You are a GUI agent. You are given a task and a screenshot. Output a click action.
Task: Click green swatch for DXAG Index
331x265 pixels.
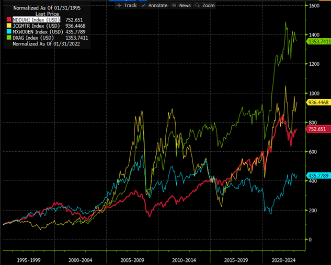point(7,38)
